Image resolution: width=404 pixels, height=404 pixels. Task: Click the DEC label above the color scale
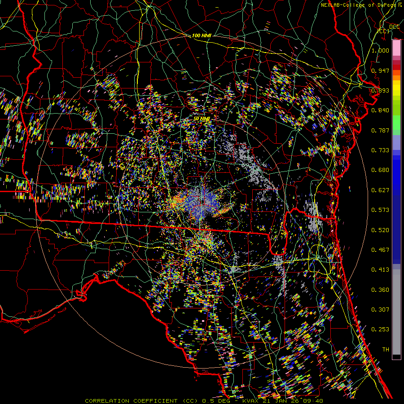(395, 27)
